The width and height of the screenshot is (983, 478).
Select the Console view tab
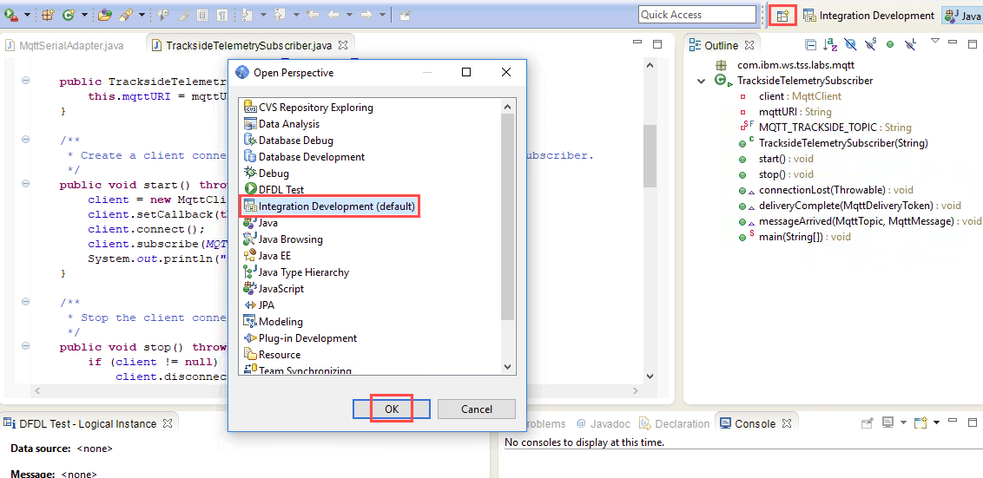[756, 424]
